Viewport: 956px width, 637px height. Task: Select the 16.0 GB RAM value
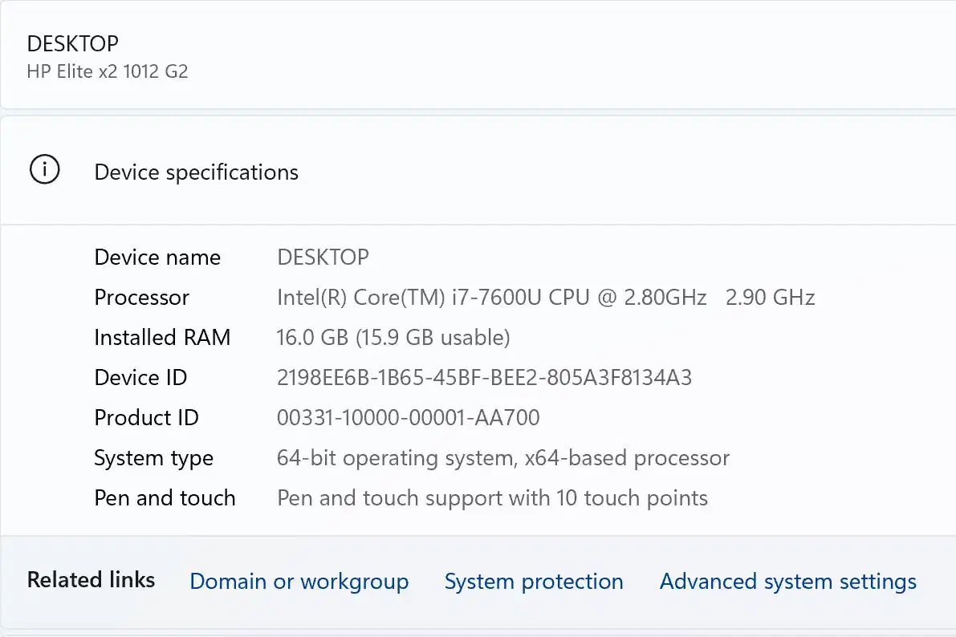click(393, 338)
